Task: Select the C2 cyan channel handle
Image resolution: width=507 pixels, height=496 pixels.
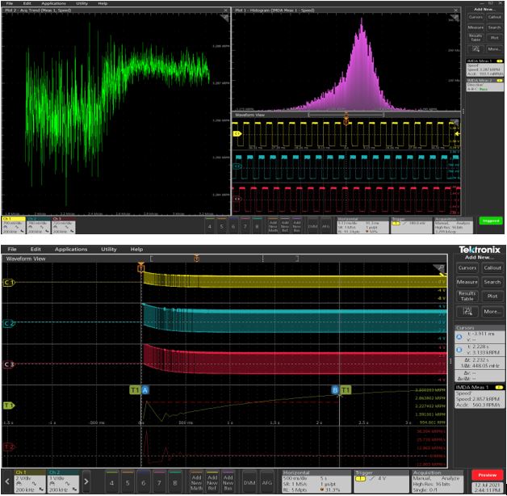Action: [9, 324]
